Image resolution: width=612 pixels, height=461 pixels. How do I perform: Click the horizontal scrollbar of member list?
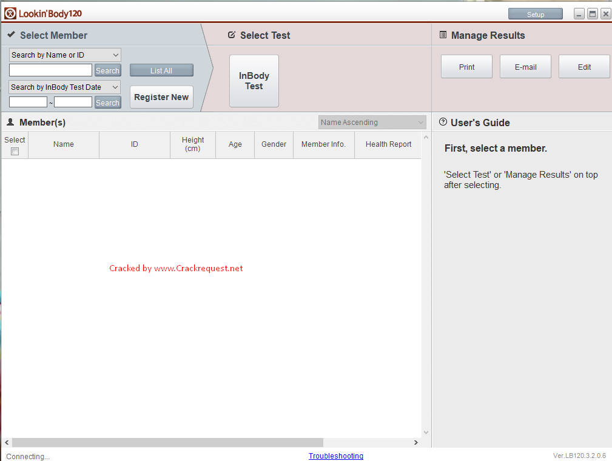tap(167, 443)
